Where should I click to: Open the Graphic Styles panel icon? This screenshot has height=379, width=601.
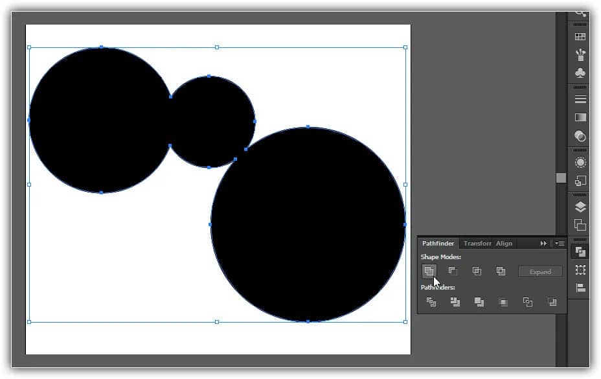point(580,180)
